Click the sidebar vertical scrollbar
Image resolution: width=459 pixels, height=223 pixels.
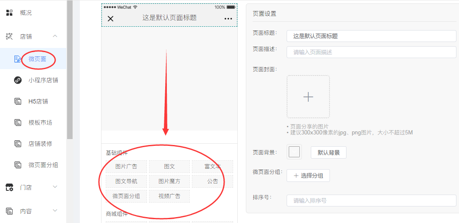tap(70, 70)
